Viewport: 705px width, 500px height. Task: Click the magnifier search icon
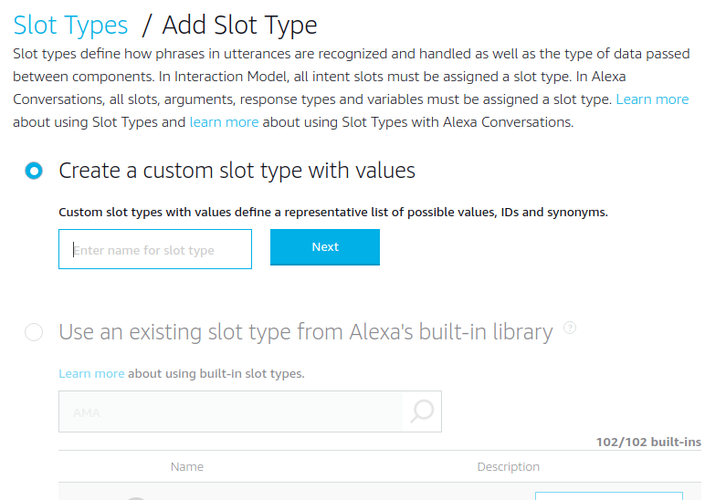pos(422,411)
